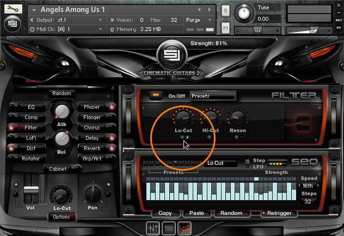Image resolution: width=344 pixels, height=236 pixels.
Task: Click the Random button above effects
Action: click(62, 94)
